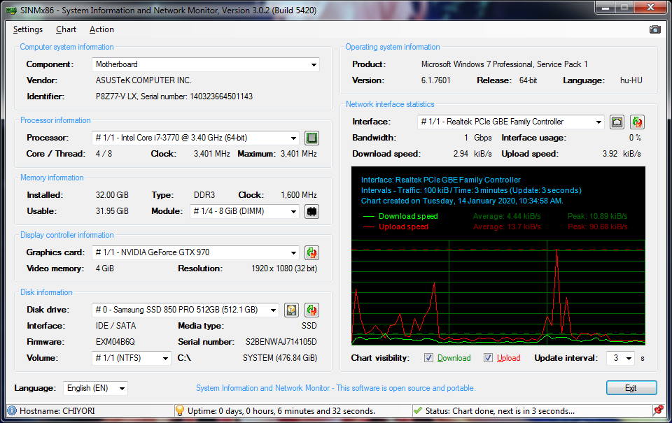Open the Language dropdown showing English
Image resolution: width=672 pixels, height=423 pixels.
point(96,388)
